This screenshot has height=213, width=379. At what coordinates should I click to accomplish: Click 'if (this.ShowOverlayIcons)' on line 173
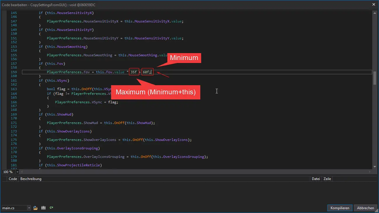tap(65, 131)
